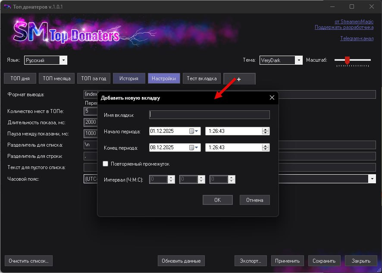Screen dimensions: 382x273
Task: Expand the language dropdown showing Русский
Action: (x=63, y=60)
